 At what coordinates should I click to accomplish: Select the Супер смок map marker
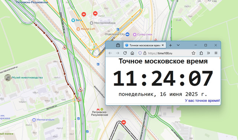pyautogui.click(x=135, y=35)
